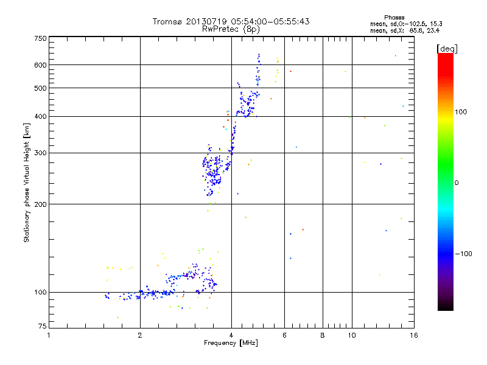Click the y-axis tick label "400"
Image resolution: width=487 pixels, height=365 pixels.
coord(40,117)
